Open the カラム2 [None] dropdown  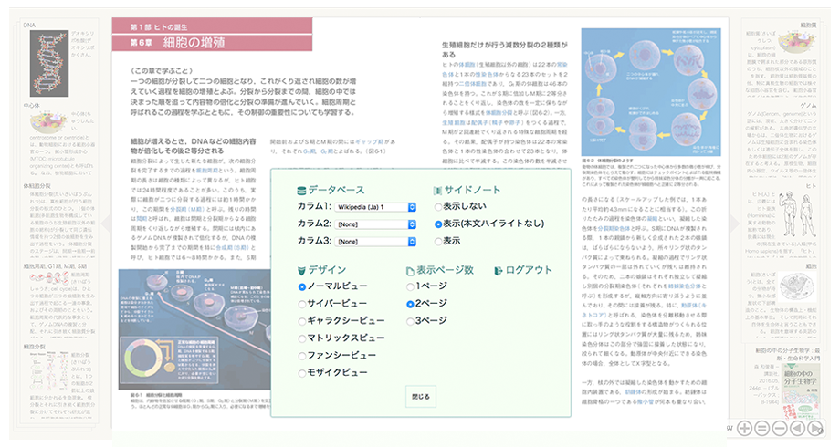click(x=375, y=224)
